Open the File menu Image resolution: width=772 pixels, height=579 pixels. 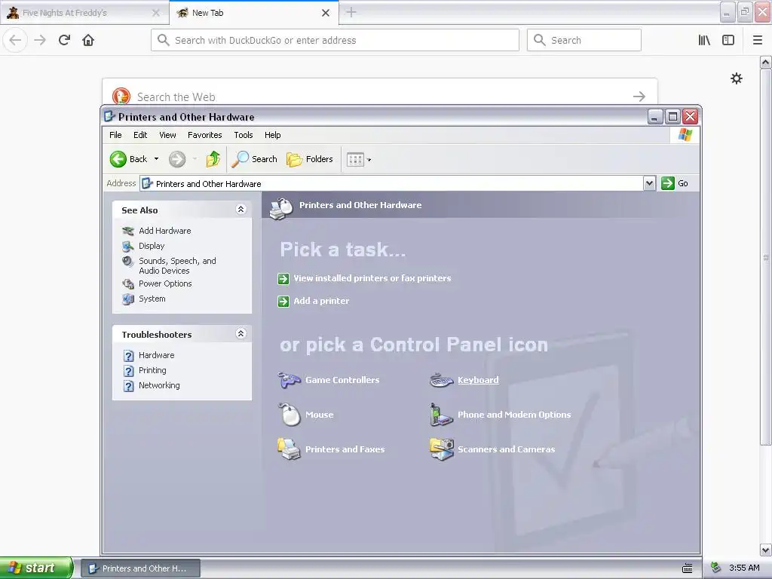point(115,135)
